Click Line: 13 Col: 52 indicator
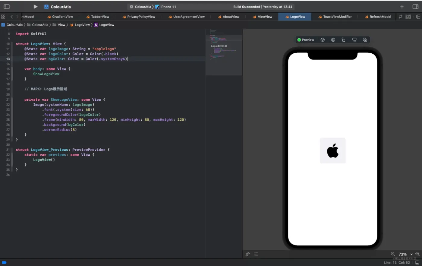This screenshot has width=422, height=266. click(397, 263)
